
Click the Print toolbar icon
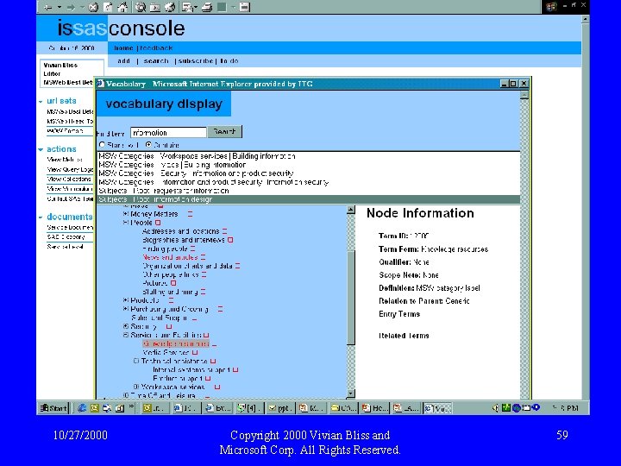tap(207, 7)
